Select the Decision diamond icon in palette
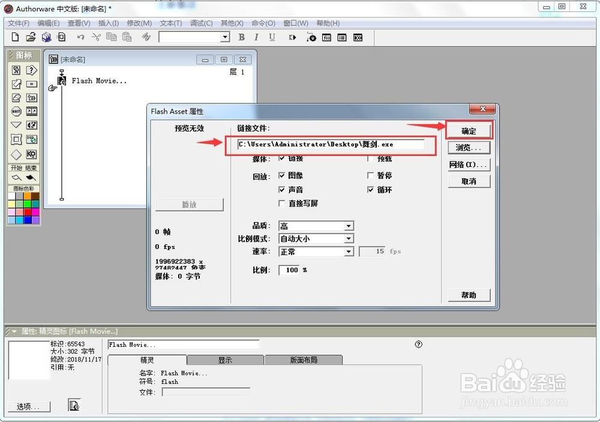This screenshot has height=422, width=600. click(16, 154)
